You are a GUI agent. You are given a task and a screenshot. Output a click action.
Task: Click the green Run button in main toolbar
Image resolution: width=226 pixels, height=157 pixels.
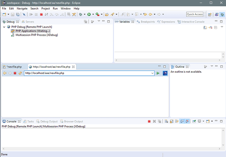pyautogui.click(x=89, y=14)
